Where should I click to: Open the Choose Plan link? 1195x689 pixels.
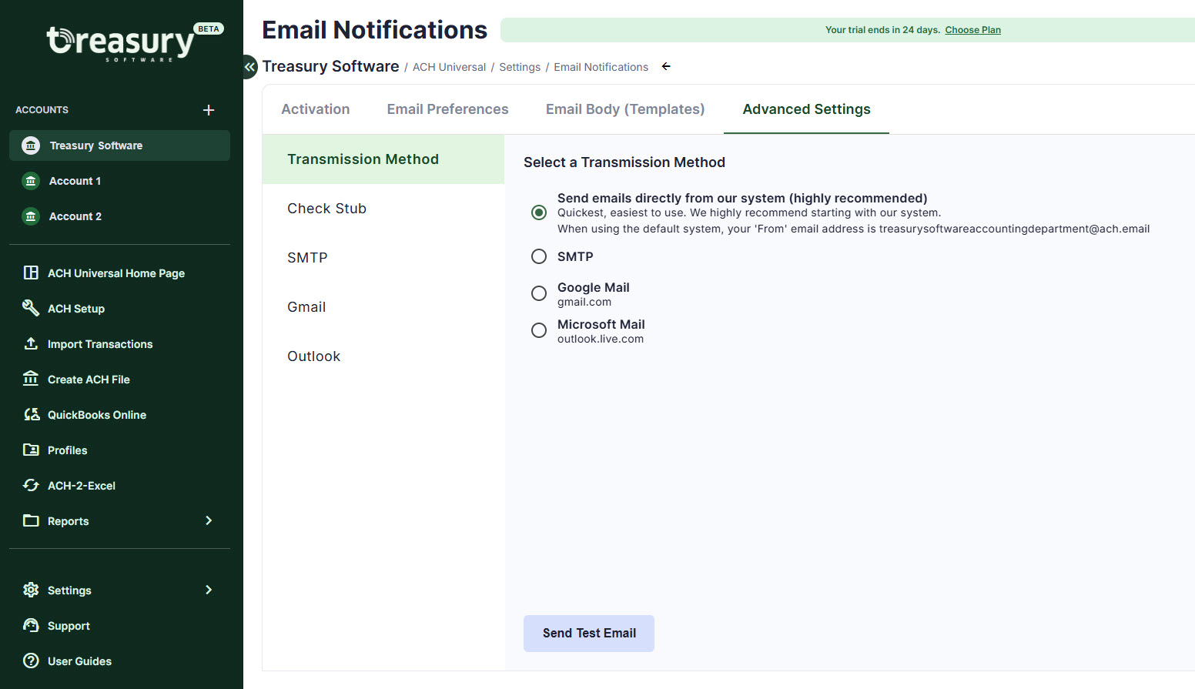972,29
